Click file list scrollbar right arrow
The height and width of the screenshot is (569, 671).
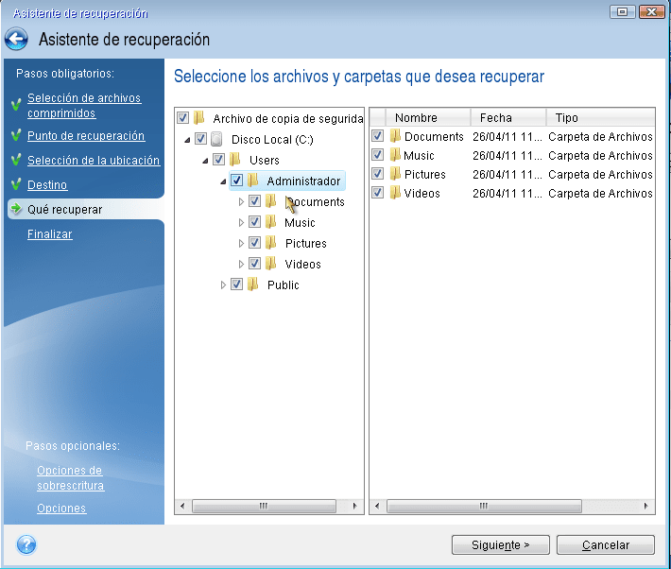[x=646, y=506]
